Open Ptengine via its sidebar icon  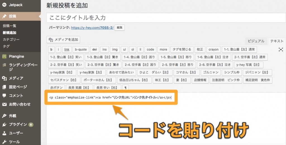pos(4,56)
